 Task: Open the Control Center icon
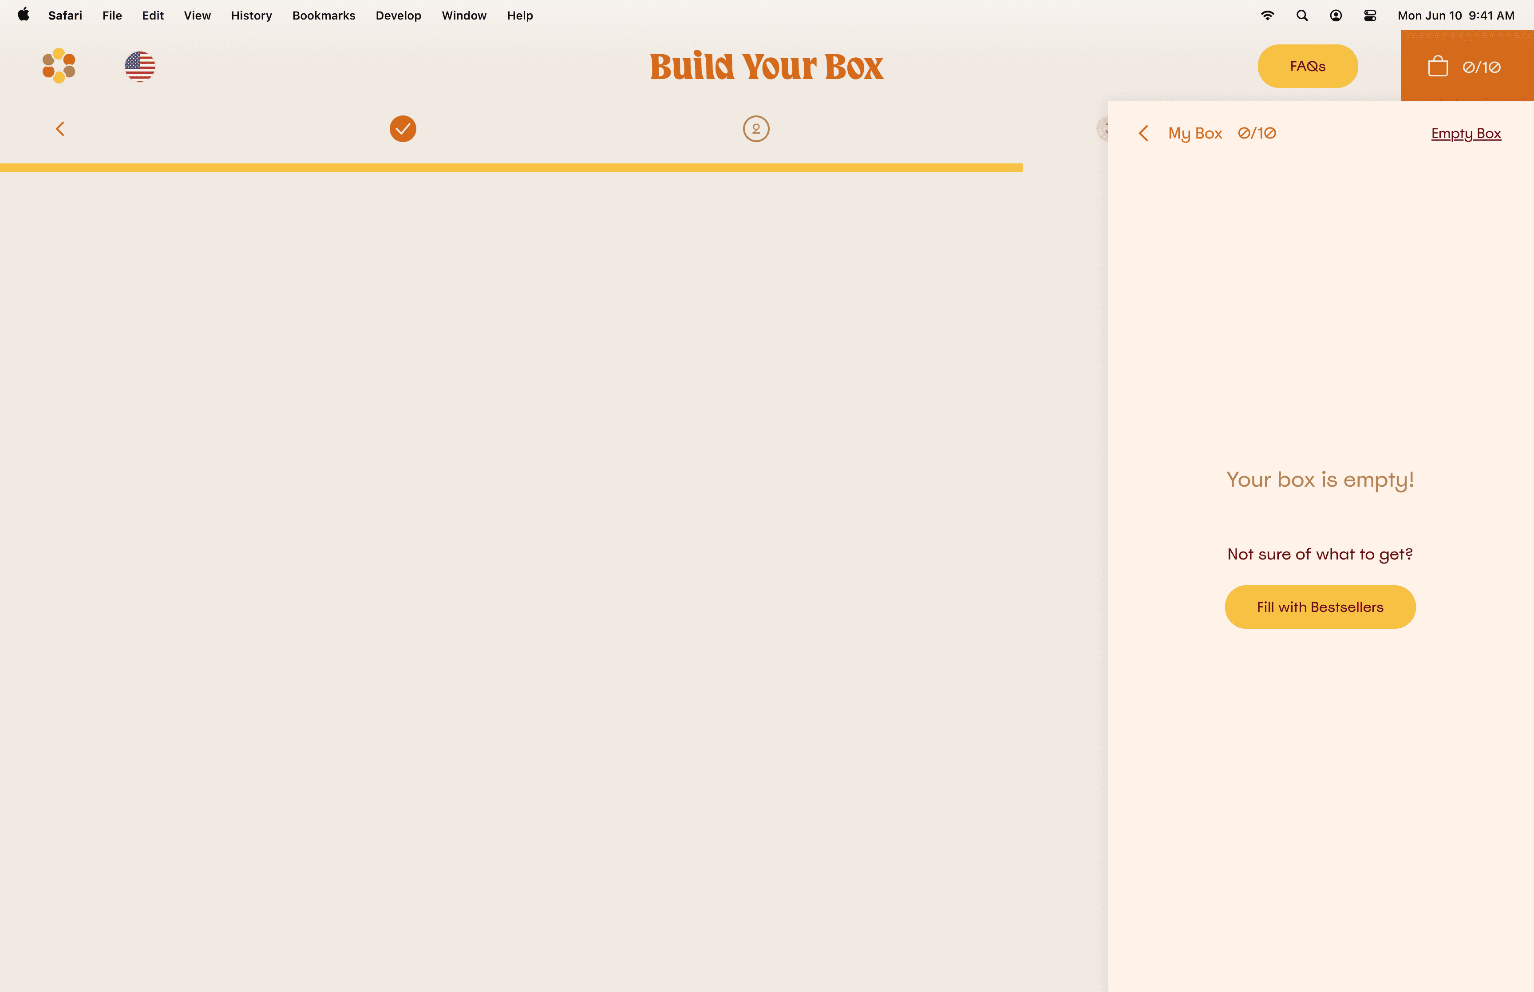(x=1370, y=16)
